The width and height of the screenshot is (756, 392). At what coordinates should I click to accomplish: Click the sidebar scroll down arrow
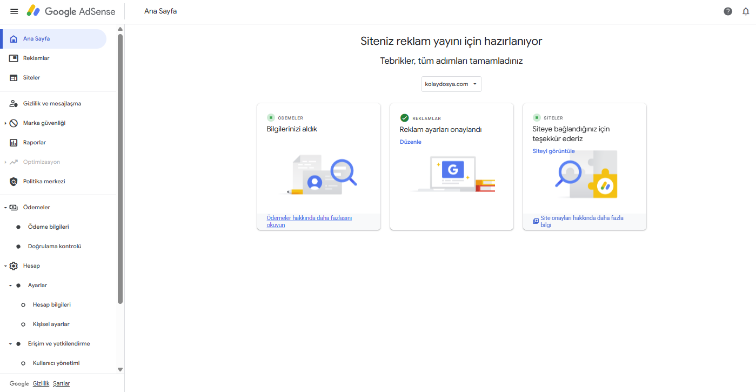[120, 369]
